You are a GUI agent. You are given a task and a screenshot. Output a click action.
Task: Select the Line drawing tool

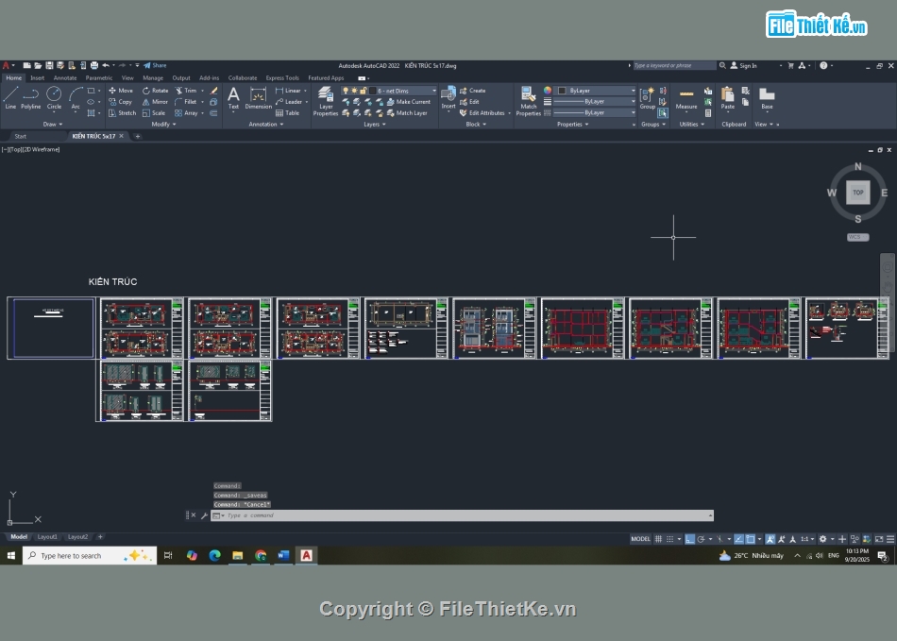pos(10,96)
